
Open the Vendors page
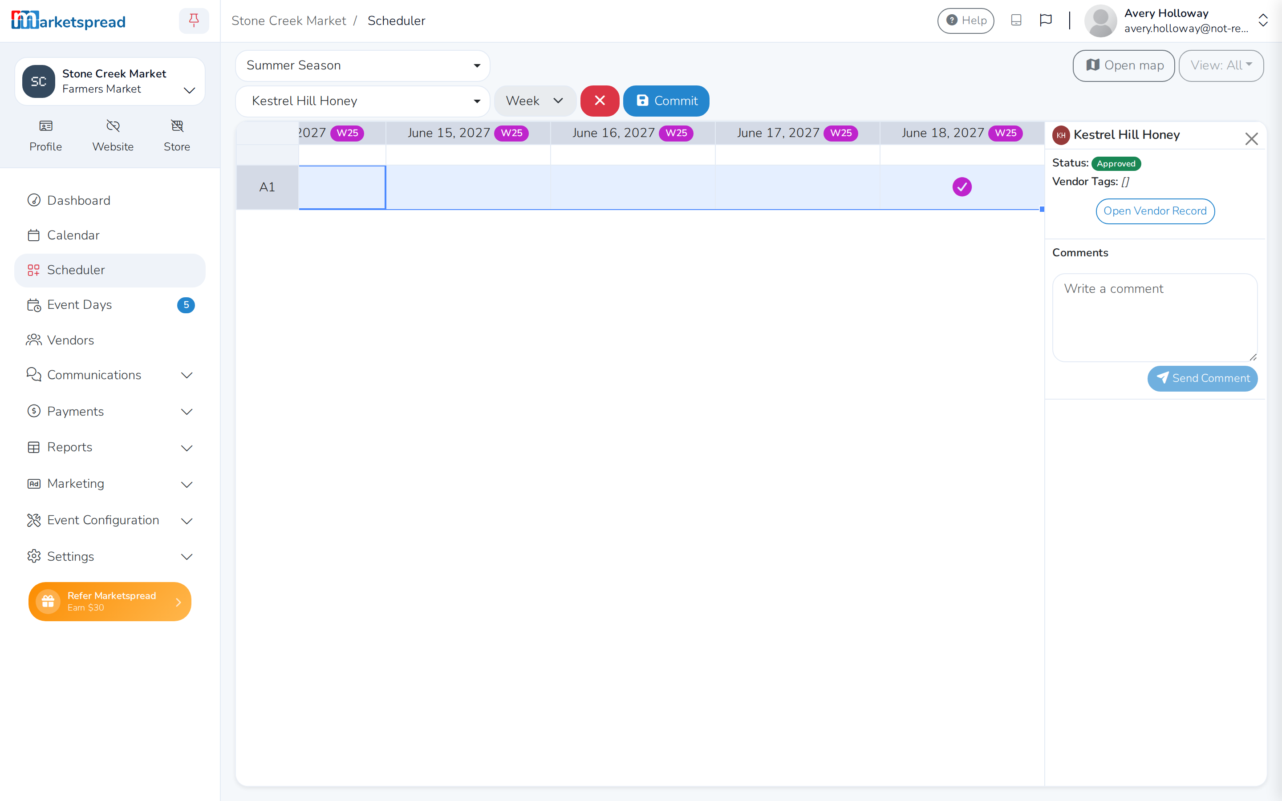coord(110,340)
